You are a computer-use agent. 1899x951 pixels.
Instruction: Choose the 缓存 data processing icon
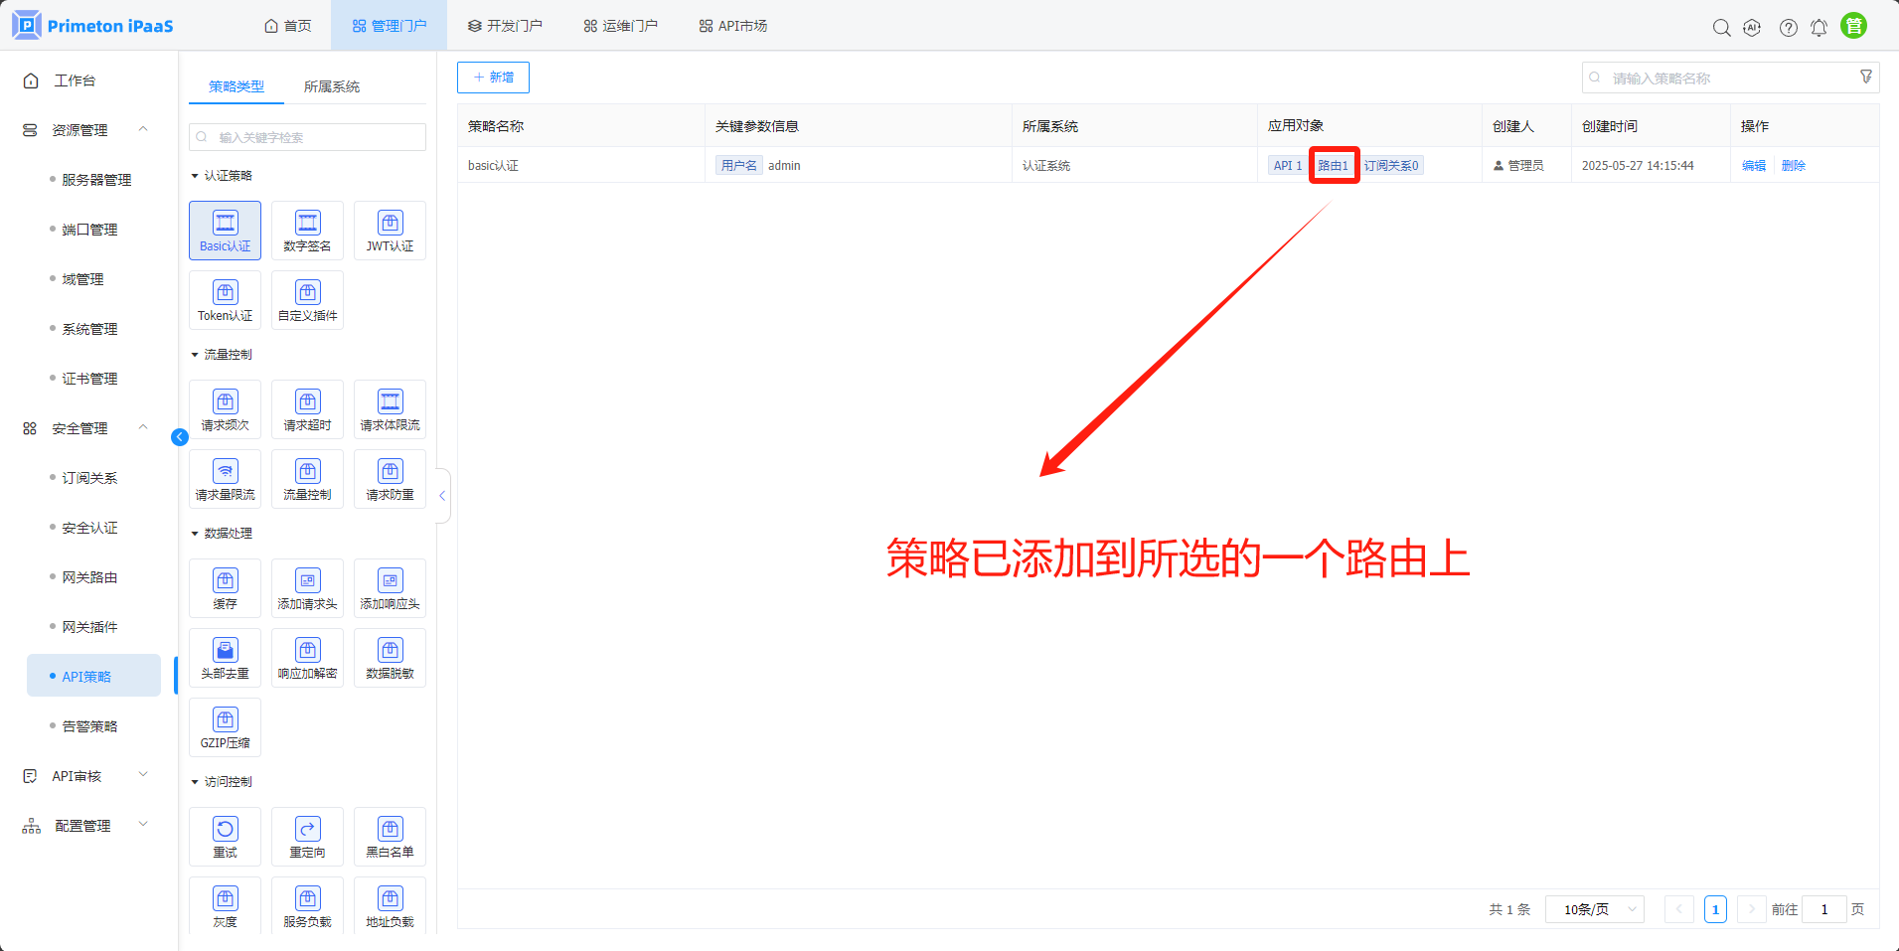225,587
